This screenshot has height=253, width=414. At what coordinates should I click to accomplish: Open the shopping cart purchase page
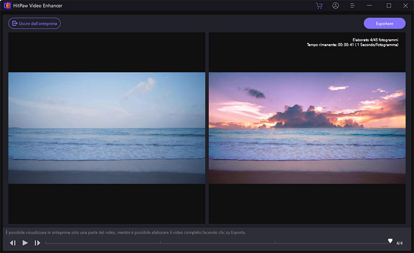(319, 6)
